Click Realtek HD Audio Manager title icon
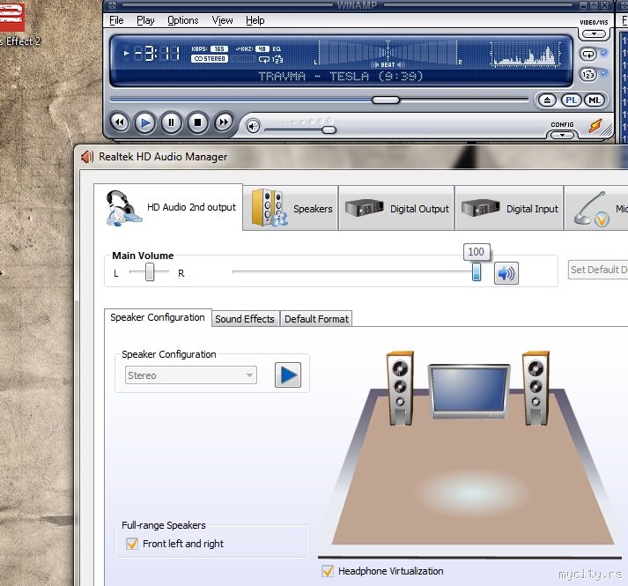This screenshot has height=586, width=628. pos(87,157)
